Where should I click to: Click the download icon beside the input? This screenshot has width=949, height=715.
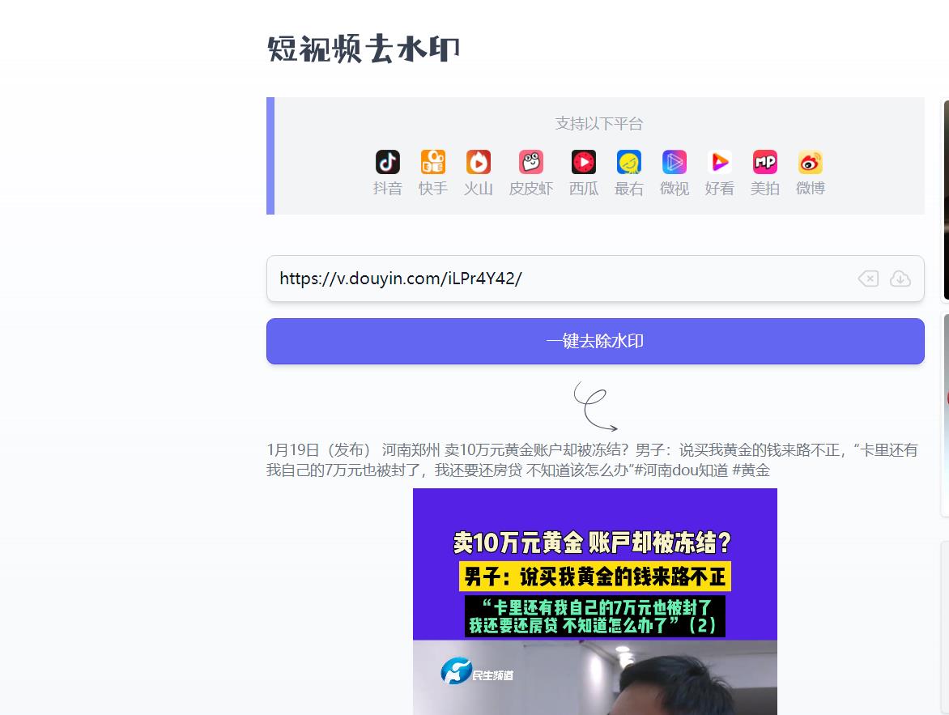click(x=900, y=279)
